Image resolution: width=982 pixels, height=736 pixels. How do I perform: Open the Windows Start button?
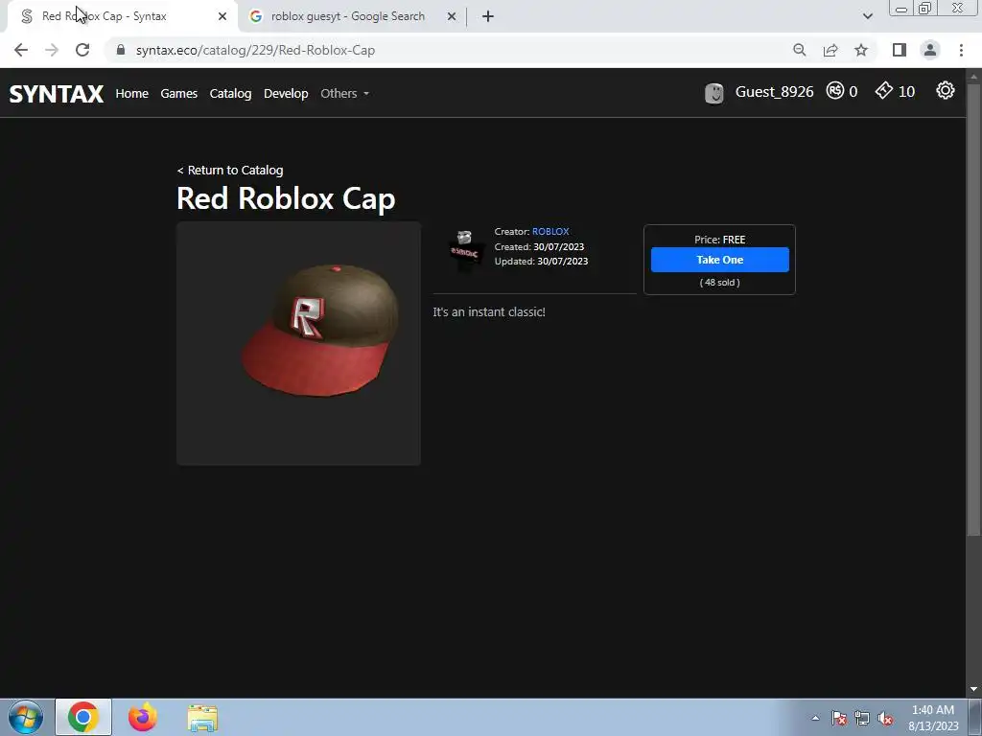(x=26, y=717)
